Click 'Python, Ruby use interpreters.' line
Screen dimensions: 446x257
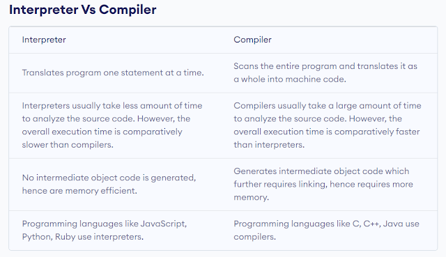pyautogui.click(x=83, y=237)
